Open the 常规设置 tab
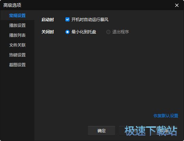The width and height of the screenshot is (184, 141). 17,15
